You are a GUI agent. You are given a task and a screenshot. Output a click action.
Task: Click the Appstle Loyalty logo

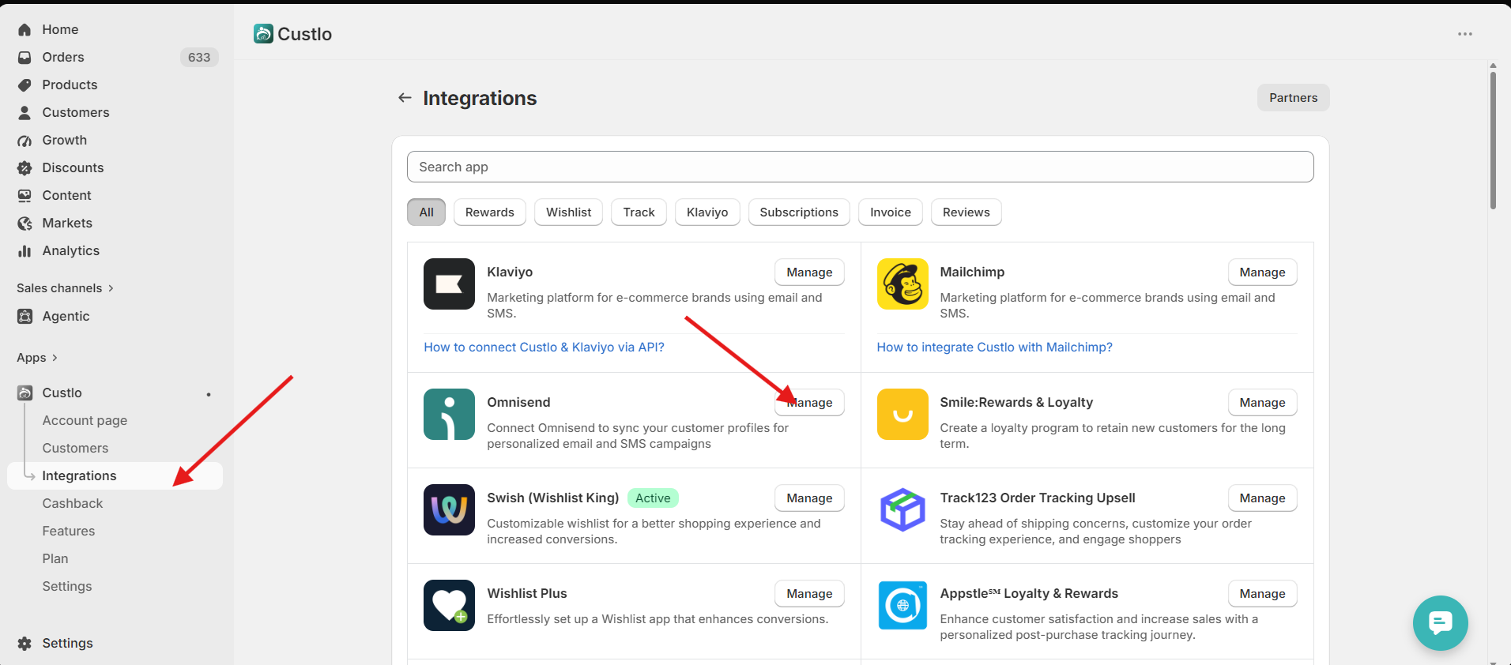902,605
